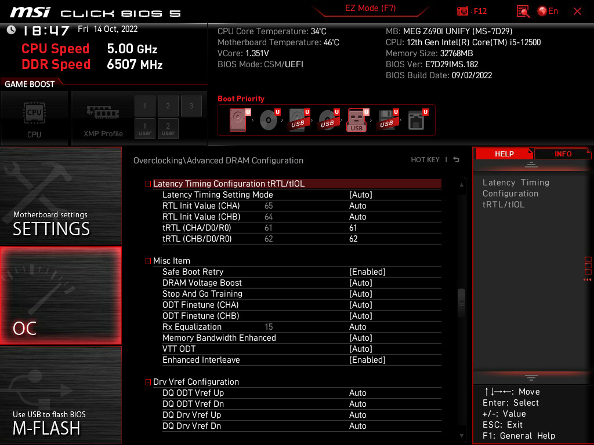Open the BIOS search magnifier icon
Image resolution: width=594 pixels, height=445 pixels.
[523, 12]
